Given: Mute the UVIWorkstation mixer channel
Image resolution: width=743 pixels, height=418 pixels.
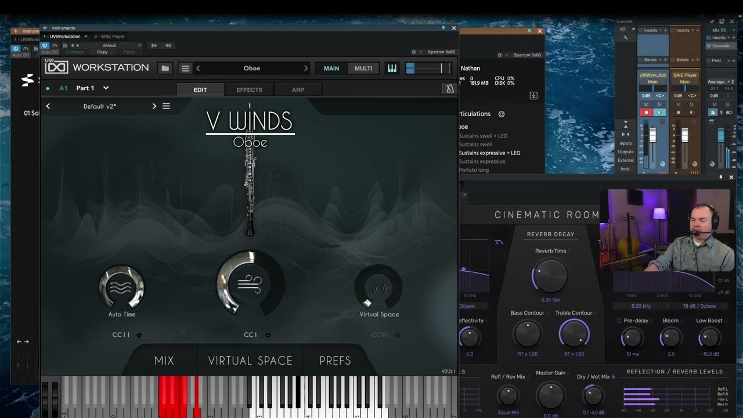Looking at the screenshot, I should (x=646, y=105).
